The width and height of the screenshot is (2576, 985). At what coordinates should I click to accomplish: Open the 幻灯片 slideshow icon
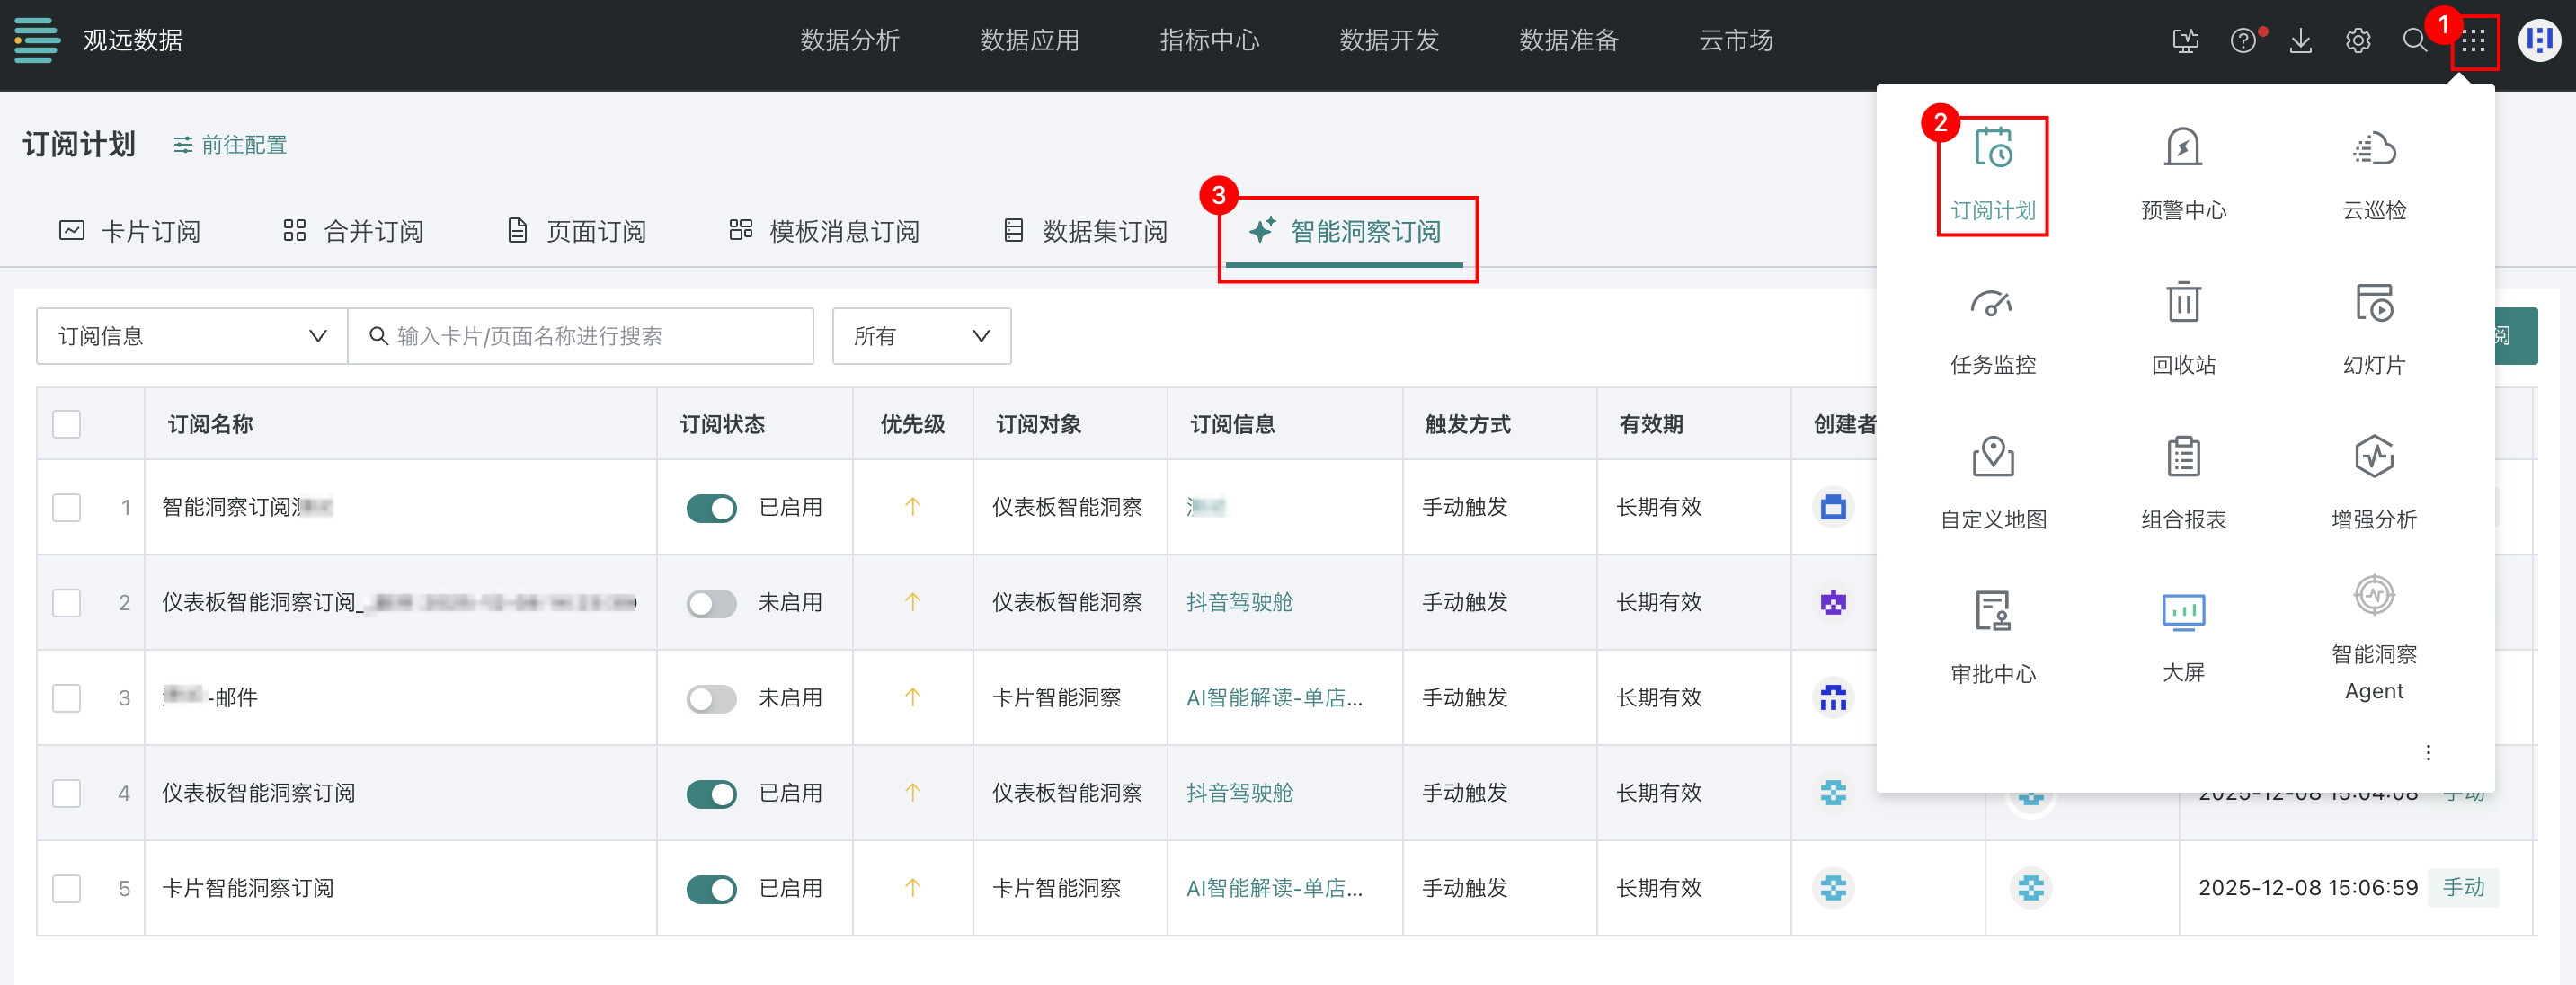(x=2373, y=304)
